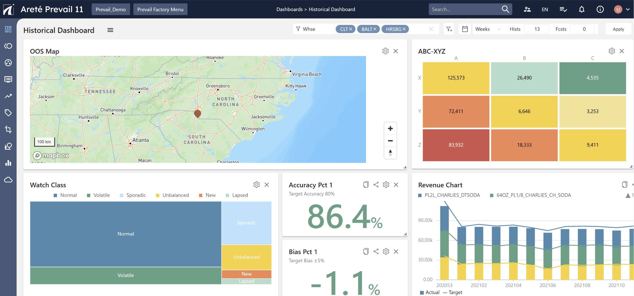Open the notifications bell icon
This screenshot has width=634, height=296.
(x=582, y=9)
